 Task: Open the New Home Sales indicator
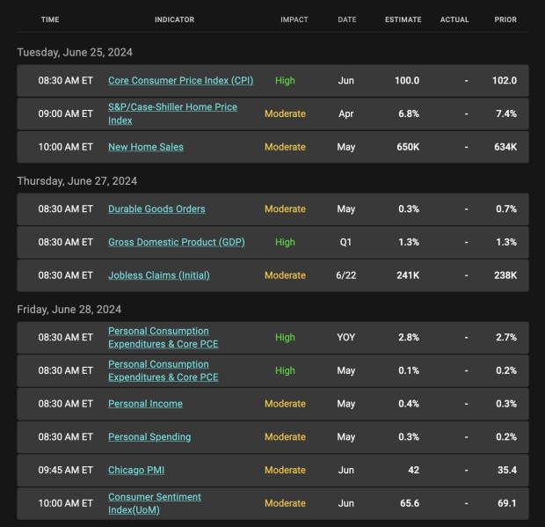pos(146,147)
